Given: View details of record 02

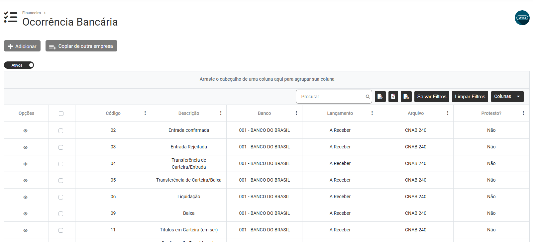Looking at the screenshot, I should 26,131.
